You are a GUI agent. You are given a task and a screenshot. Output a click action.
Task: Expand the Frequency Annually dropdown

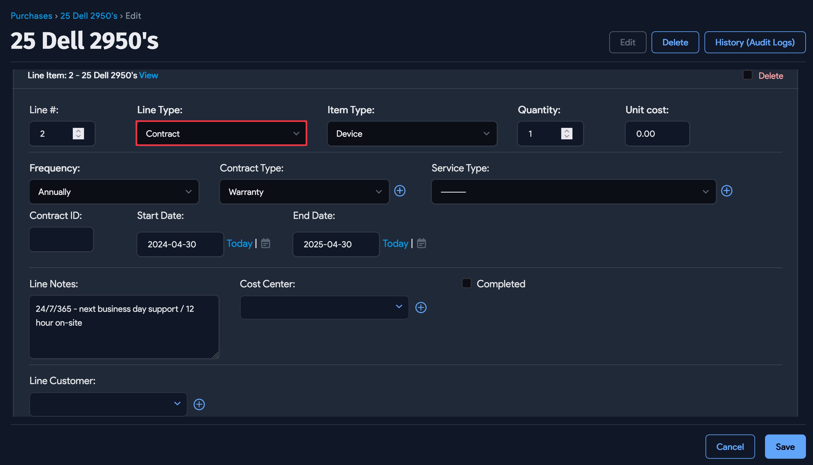coord(114,192)
